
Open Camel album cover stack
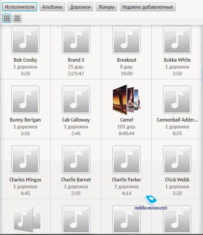[127, 100]
